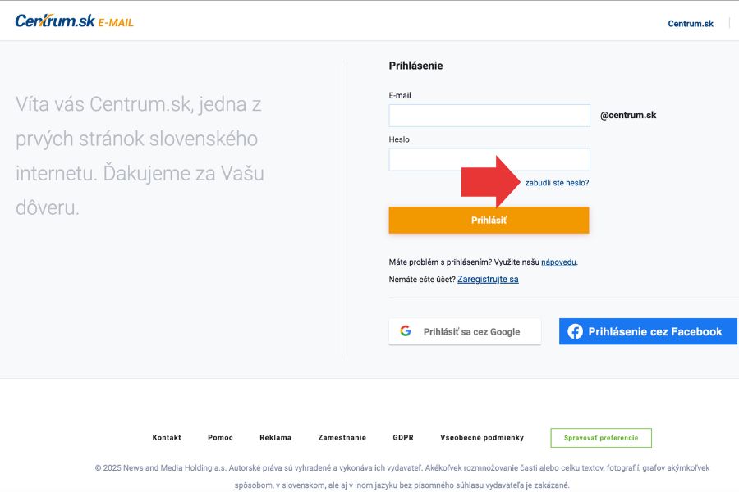Click the "Prihlásenie" form heading

tap(415, 66)
